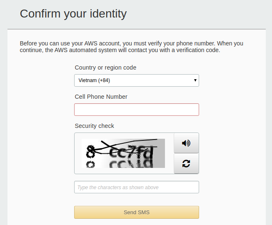Screen dimensions: 272x225
Task: Hit the circular arrows reload icon
Action: click(x=186, y=163)
